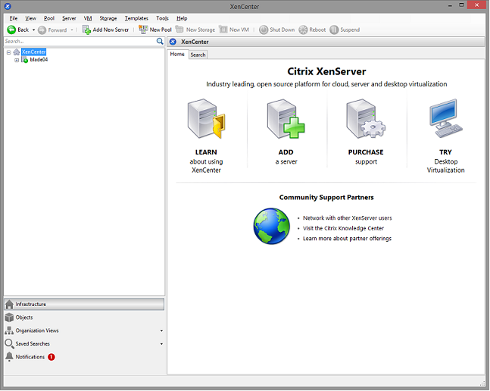Image resolution: width=490 pixels, height=391 pixels.
Task: Click the magnifier search icon
Action: 160,41
